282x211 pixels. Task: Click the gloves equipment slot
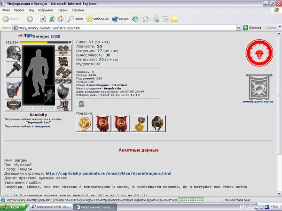(x=63, y=73)
